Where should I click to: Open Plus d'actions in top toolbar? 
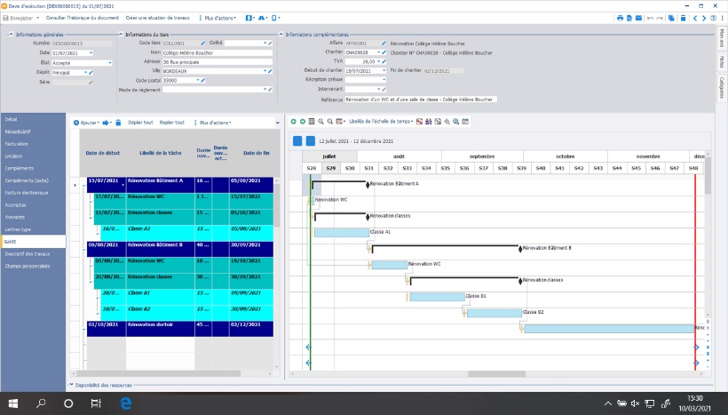pyautogui.click(x=218, y=18)
